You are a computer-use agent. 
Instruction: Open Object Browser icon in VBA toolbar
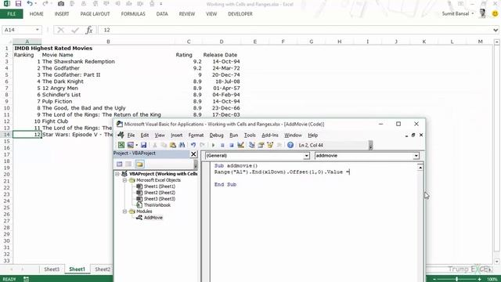click(x=270, y=145)
